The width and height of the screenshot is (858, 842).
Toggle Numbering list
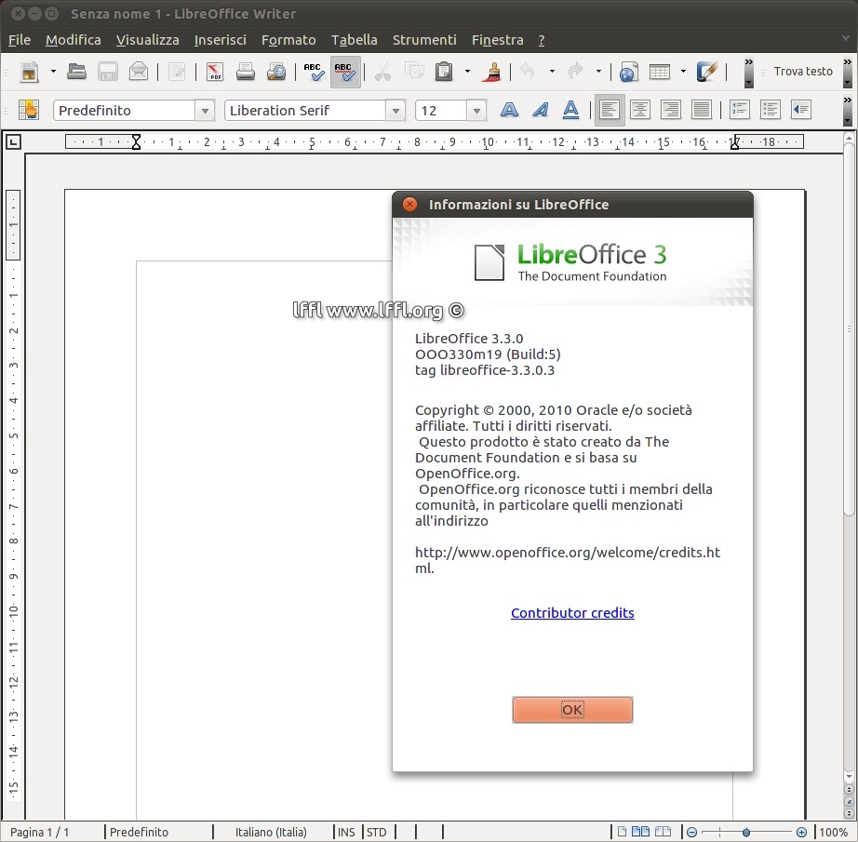(x=739, y=110)
